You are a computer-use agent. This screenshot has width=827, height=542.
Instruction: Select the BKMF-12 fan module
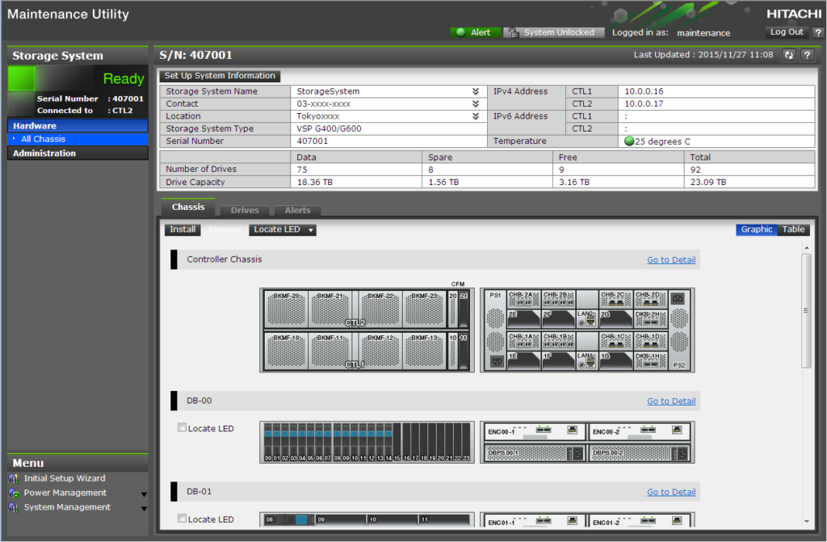click(x=380, y=351)
